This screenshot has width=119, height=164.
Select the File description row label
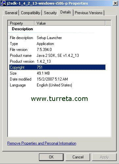pyautogui.click(x=21, y=38)
